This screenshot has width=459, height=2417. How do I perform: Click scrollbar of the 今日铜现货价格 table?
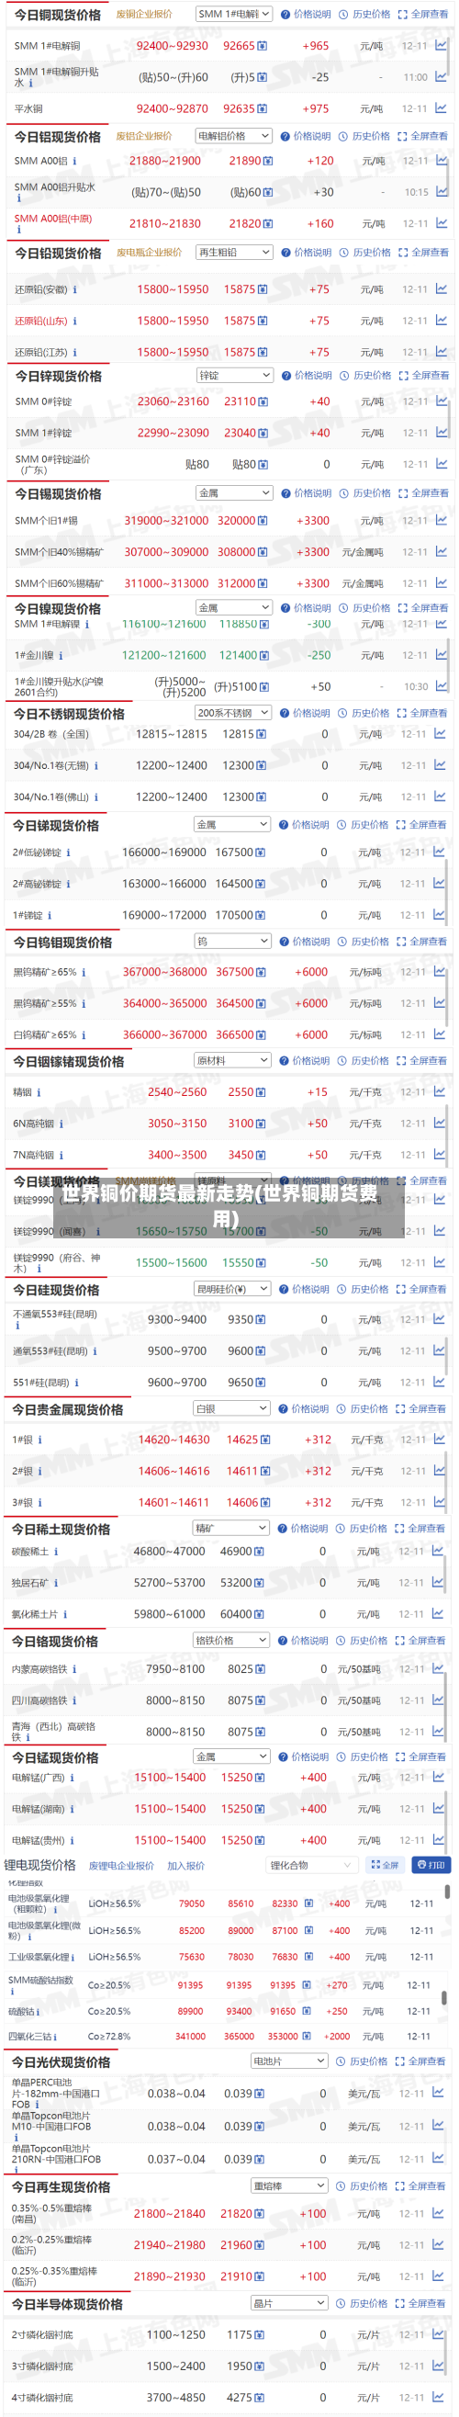point(449,55)
